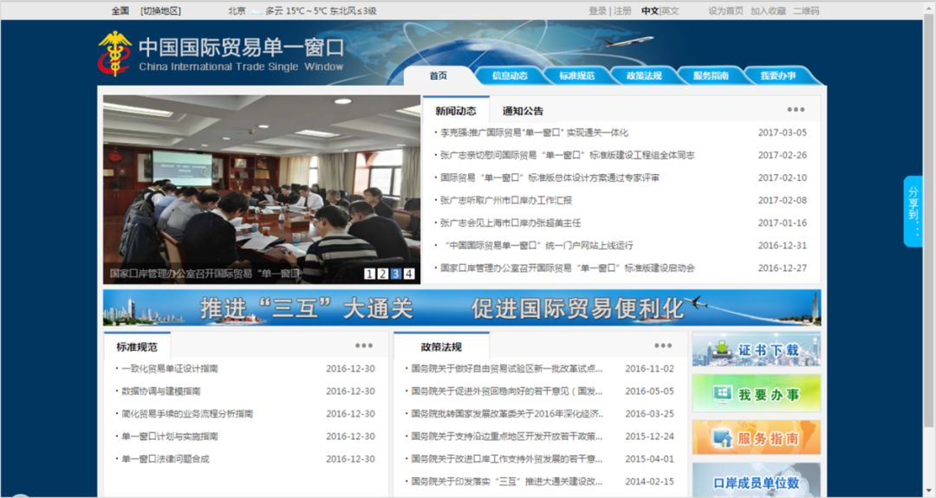Open the 二维码 QR code link

pyautogui.click(x=806, y=10)
